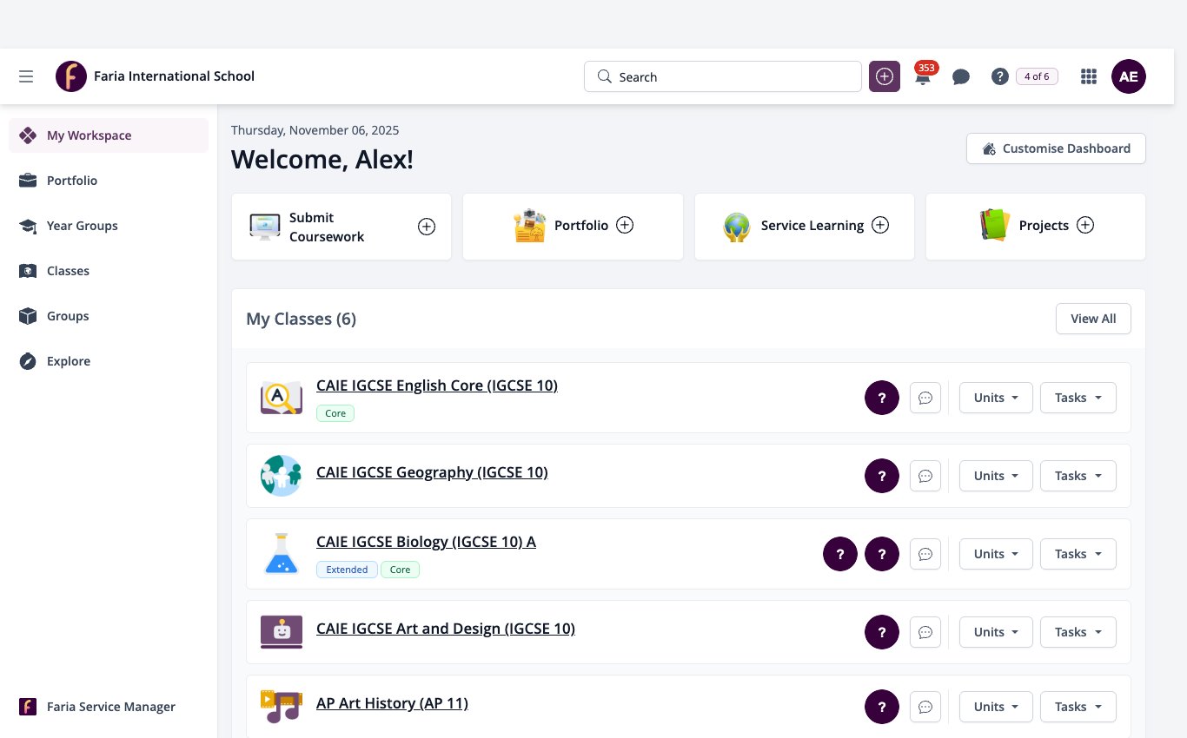This screenshot has width=1187, height=738.
Task: Click the purple quick-add plus button
Action: tap(885, 76)
